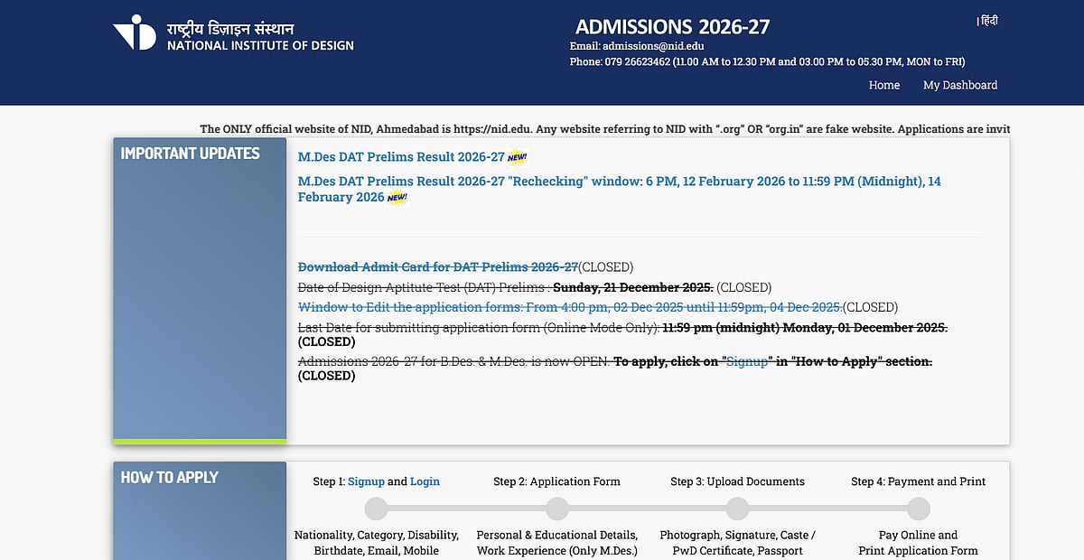This screenshot has height=560, width=1084.
Task: Switch site language to हिंदी
Action: 986,19
